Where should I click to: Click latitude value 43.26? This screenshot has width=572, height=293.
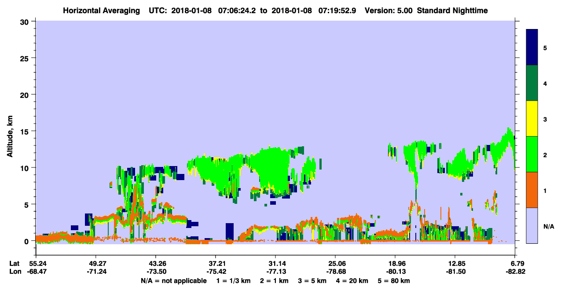tap(155, 264)
